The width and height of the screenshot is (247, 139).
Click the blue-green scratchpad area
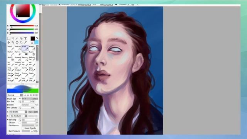(23, 89)
